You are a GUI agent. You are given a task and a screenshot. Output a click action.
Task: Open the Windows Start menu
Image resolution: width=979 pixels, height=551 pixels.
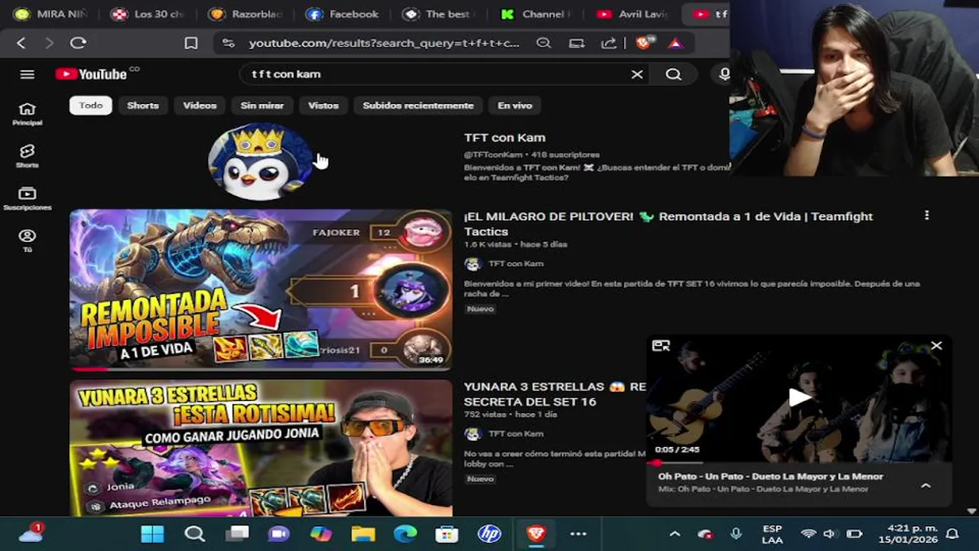152,534
